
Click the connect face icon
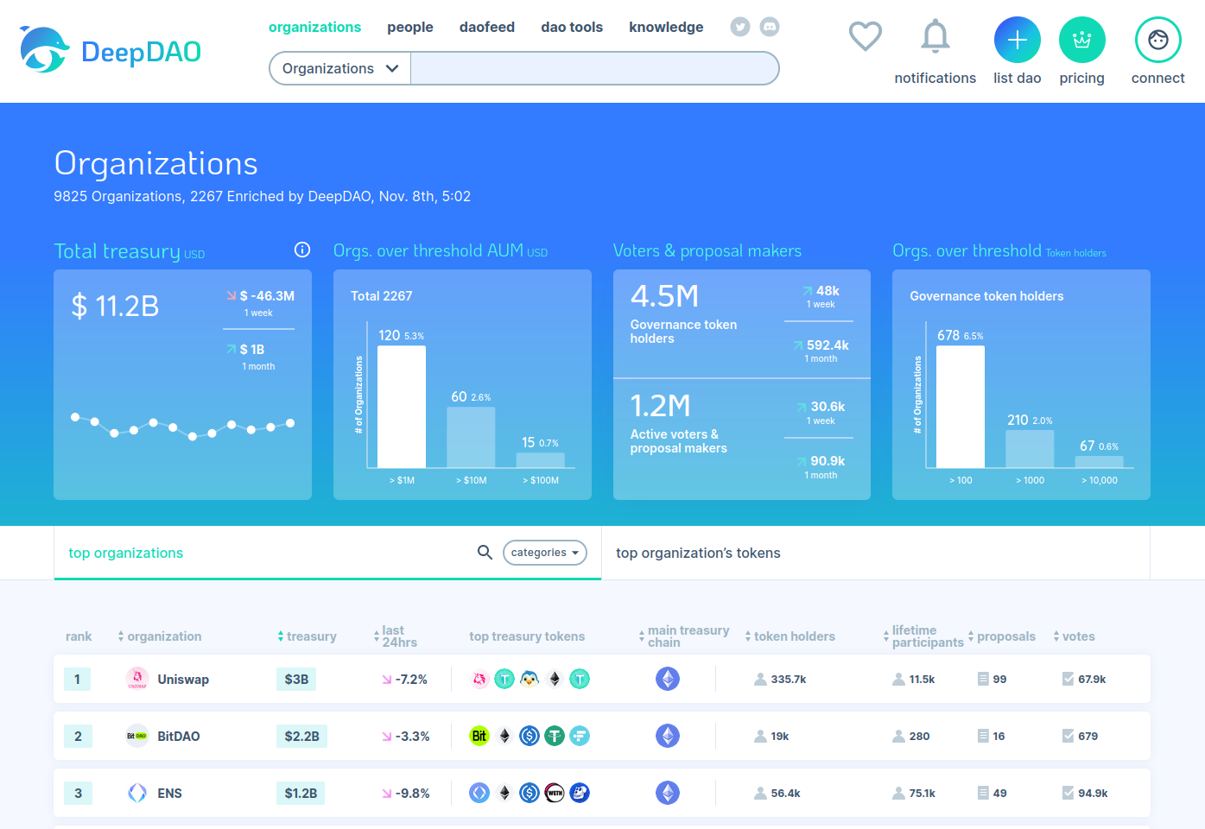(1158, 40)
